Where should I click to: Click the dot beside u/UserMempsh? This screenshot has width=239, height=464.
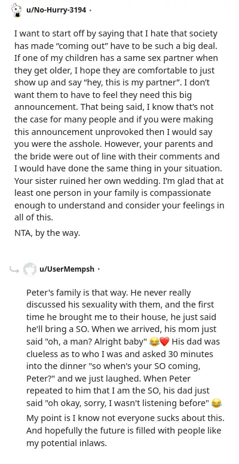[x=99, y=269]
